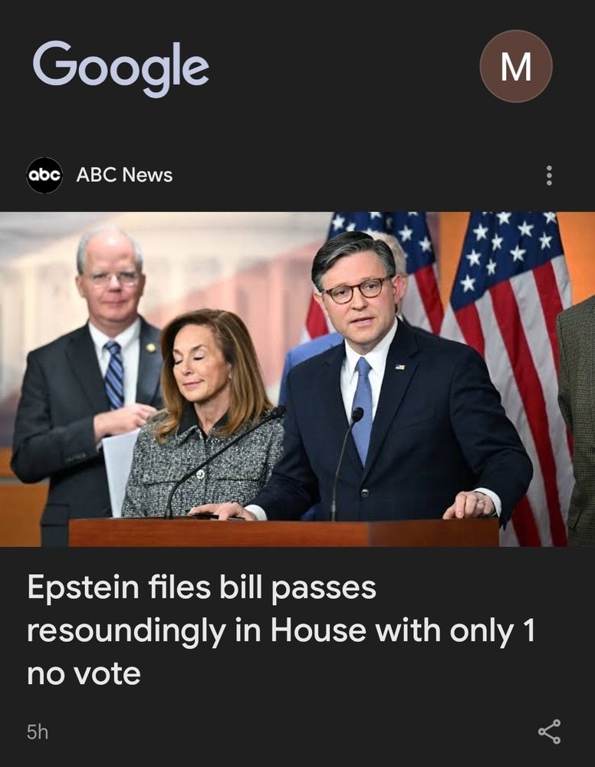Click 'no vote' in the headline text

point(84,674)
